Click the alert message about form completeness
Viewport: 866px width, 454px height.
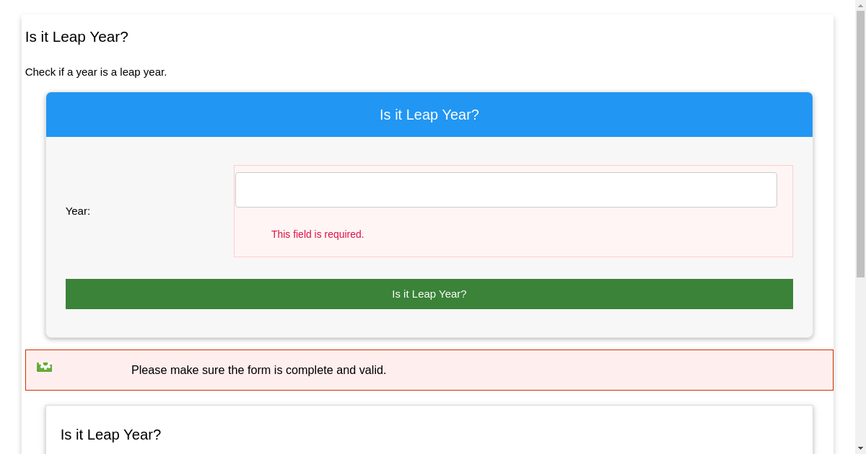coord(258,370)
